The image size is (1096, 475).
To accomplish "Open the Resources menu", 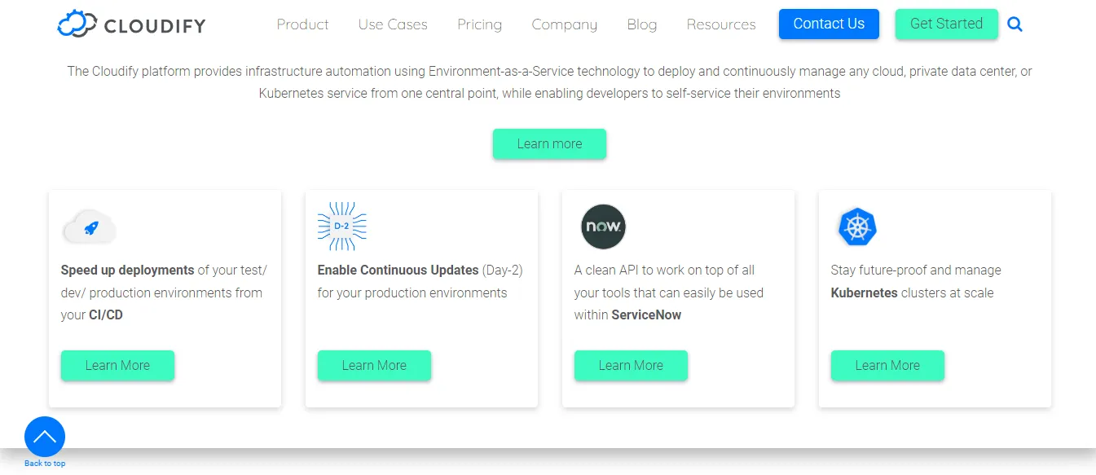I will [x=720, y=24].
